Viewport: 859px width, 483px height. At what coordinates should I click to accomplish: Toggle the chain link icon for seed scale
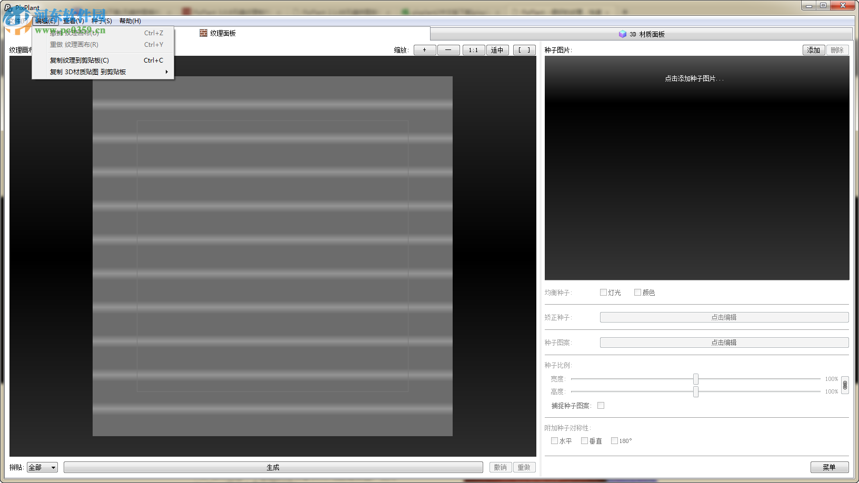pyautogui.click(x=845, y=385)
